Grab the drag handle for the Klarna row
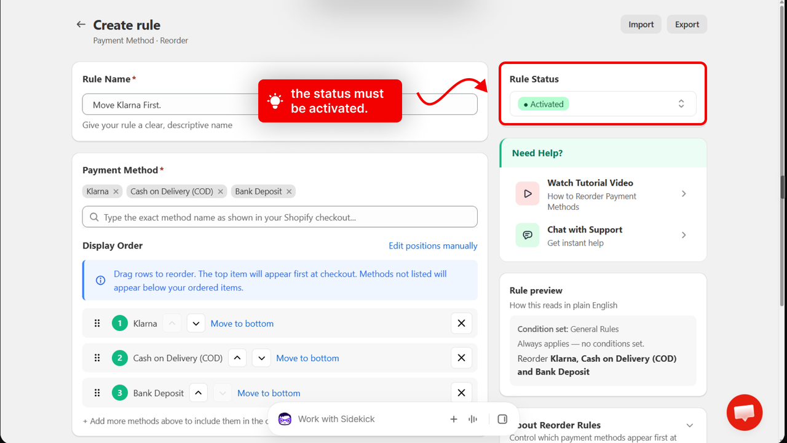The image size is (787, 443). (x=97, y=323)
